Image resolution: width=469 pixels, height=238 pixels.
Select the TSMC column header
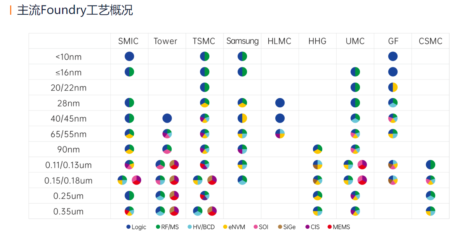(204, 41)
